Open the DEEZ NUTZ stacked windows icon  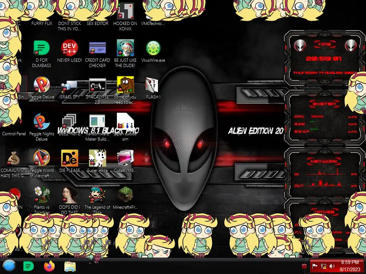click(x=70, y=121)
